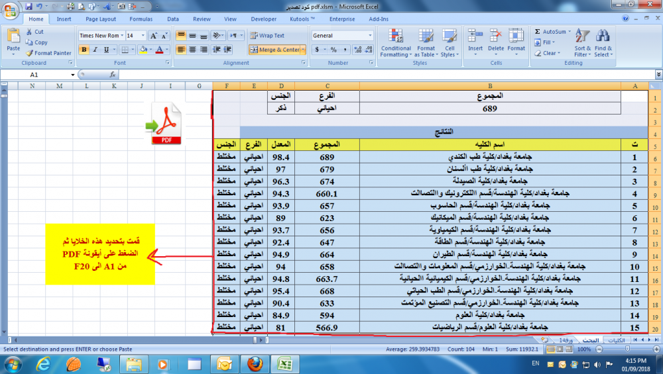The image size is (663, 374).
Task: Click the Grow Font icon
Action: coord(154,36)
